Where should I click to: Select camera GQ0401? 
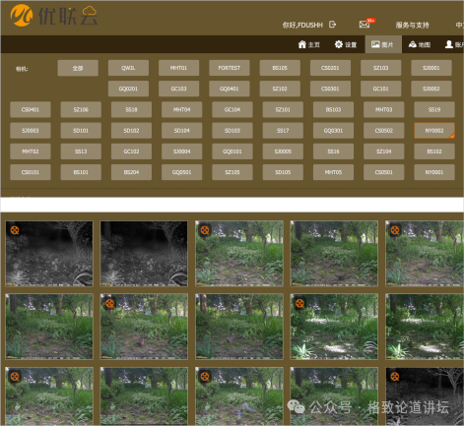click(230, 89)
